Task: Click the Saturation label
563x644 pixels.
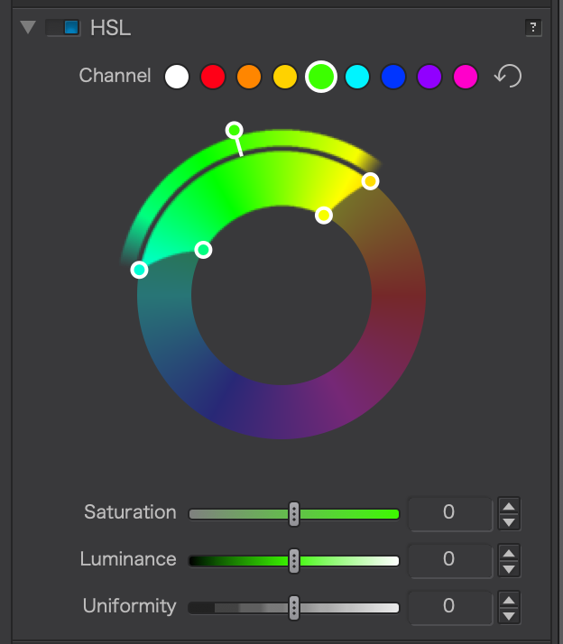Action: point(130,512)
